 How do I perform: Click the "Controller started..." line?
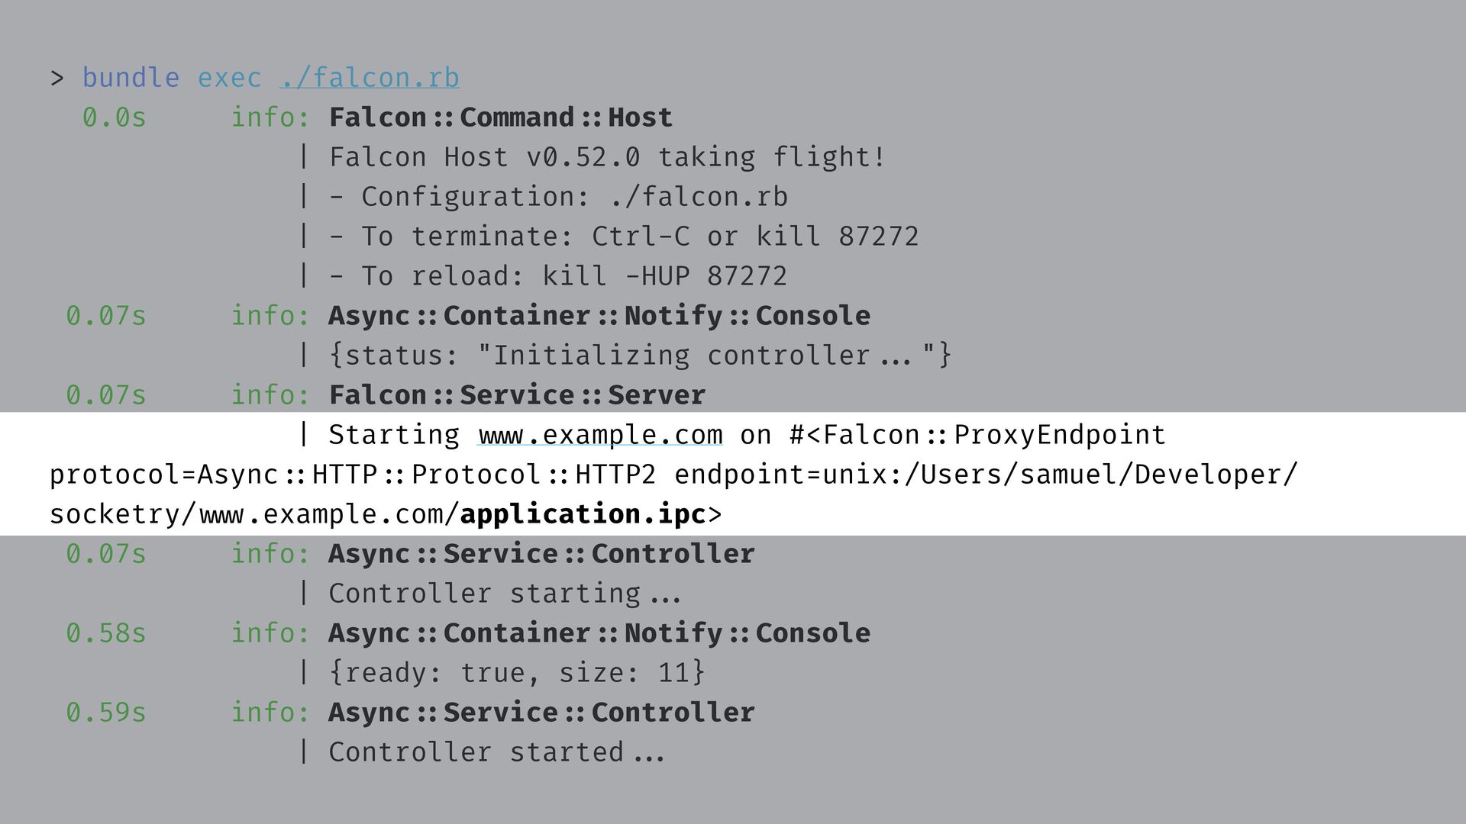(496, 752)
